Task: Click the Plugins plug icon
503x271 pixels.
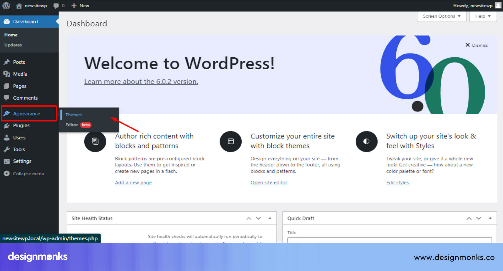Action: pos(7,125)
